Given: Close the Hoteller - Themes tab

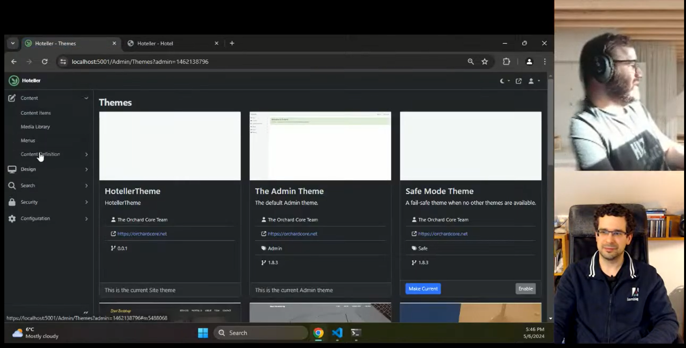Looking at the screenshot, I should (114, 43).
